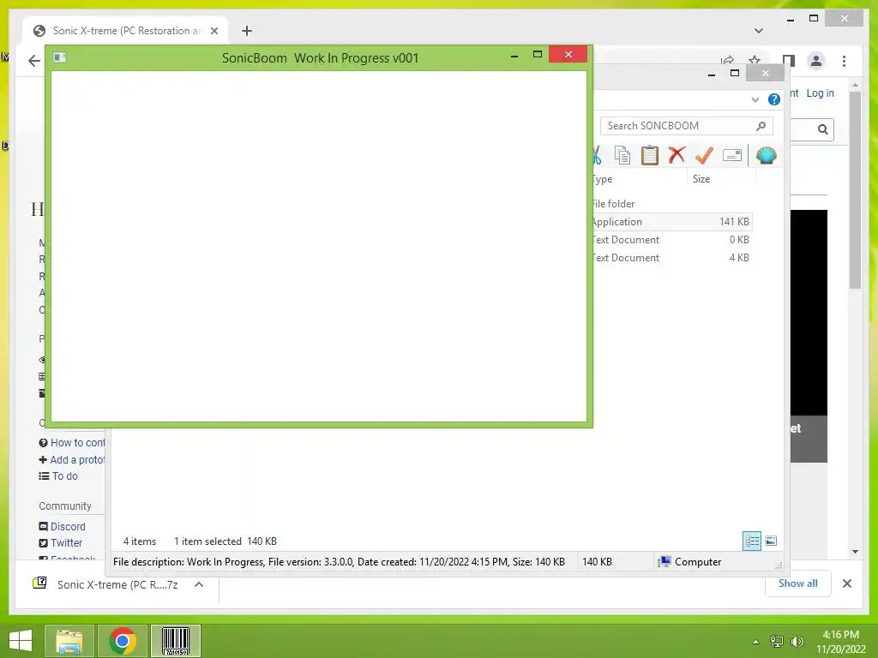The height and width of the screenshot is (658, 878).
Task: Click the Explorer search magnifier icon
Action: coord(761,126)
